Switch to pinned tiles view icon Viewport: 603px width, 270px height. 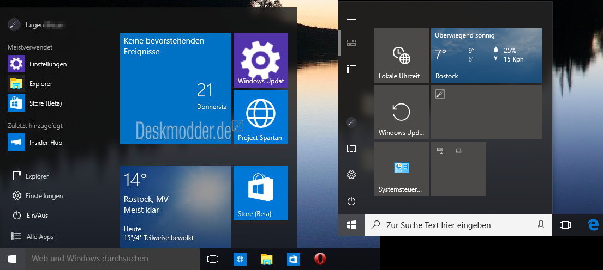(x=351, y=43)
